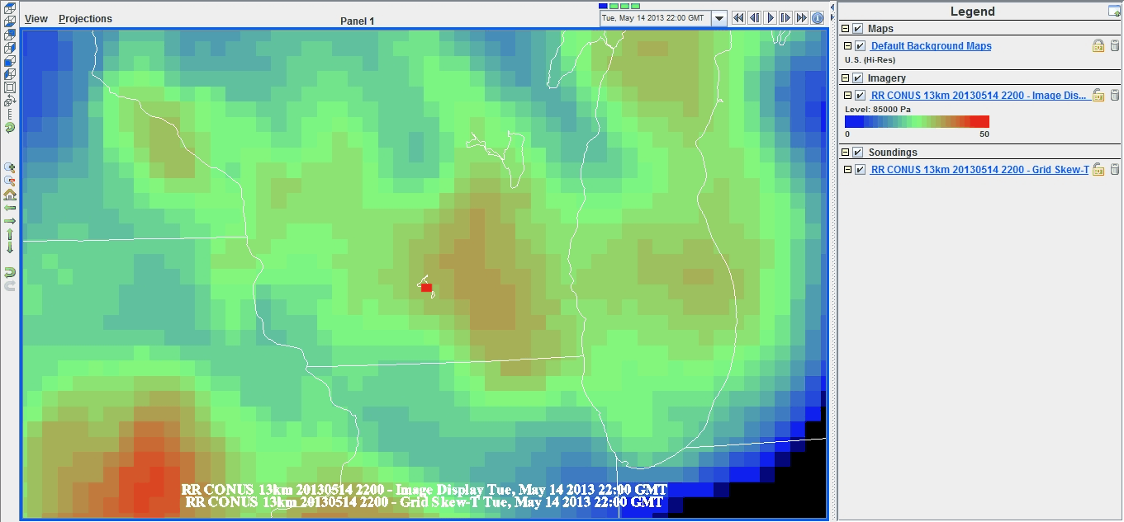Collapse the Image Display legend entry

click(848, 96)
